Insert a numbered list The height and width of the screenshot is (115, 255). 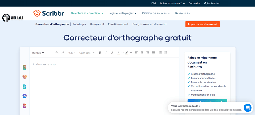(x=166, y=53)
